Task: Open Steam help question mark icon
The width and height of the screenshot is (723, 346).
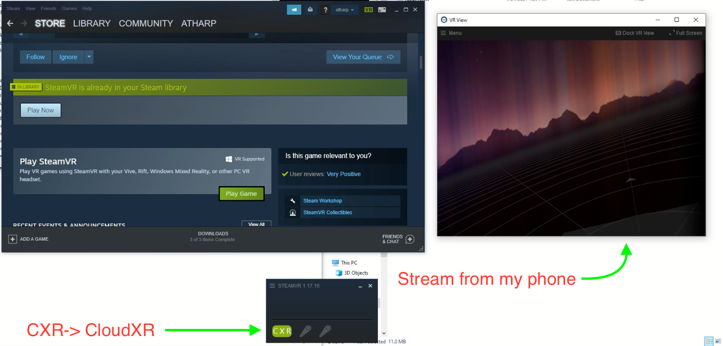Action: click(325, 9)
